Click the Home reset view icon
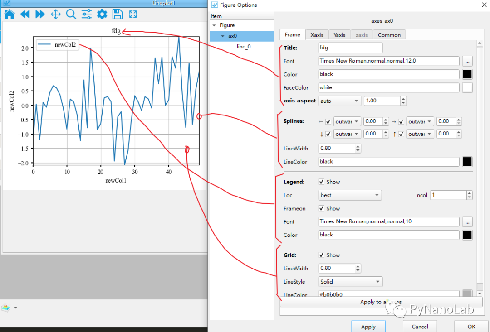This screenshot has height=332, width=490. (x=10, y=14)
